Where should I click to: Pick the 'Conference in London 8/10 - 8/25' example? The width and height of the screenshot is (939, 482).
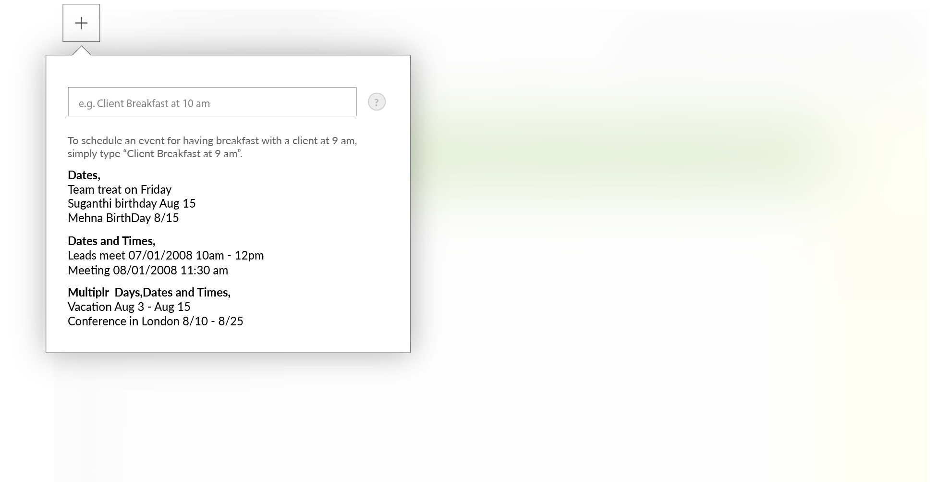pyautogui.click(x=155, y=321)
